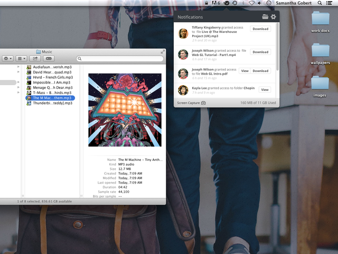Click the Wi-Fi icon in menu bar

click(x=252, y=3)
